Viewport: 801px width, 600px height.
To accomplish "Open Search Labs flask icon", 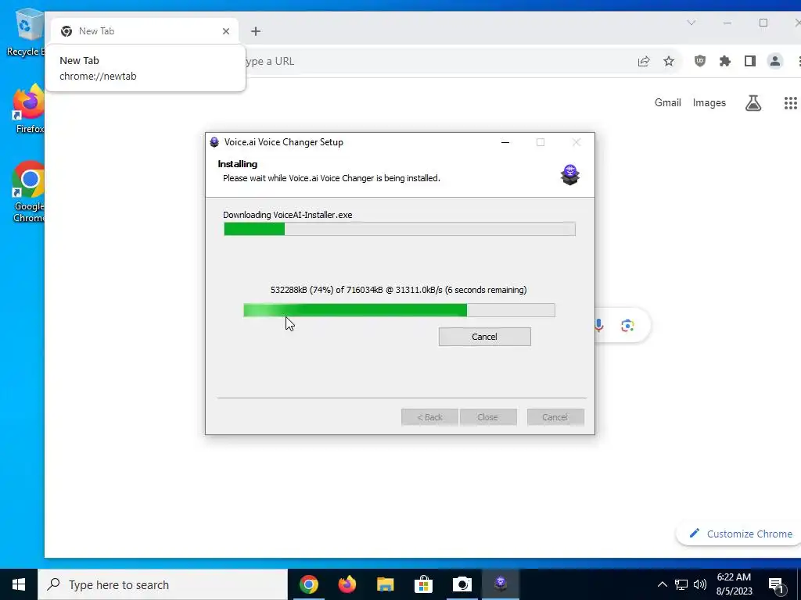I will [x=753, y=103].
